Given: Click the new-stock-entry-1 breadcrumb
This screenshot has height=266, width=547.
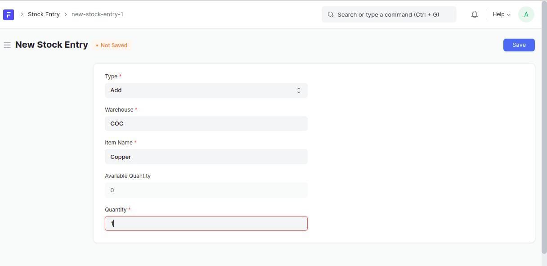Looking at the screenshot, I should tap(97, 14).
